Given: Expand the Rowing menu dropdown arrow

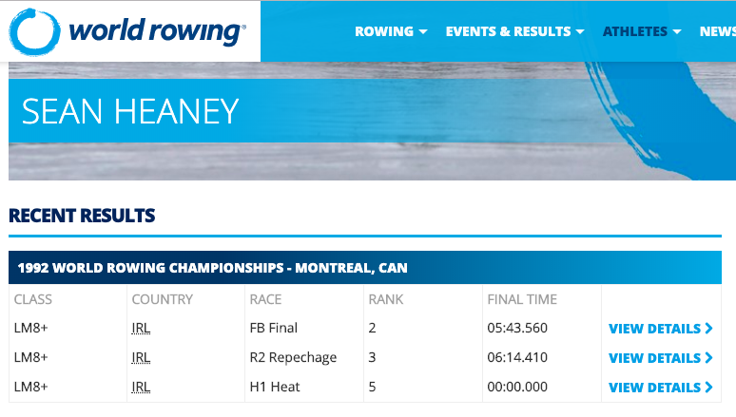Looking at the screenshot, I should 423,32.
